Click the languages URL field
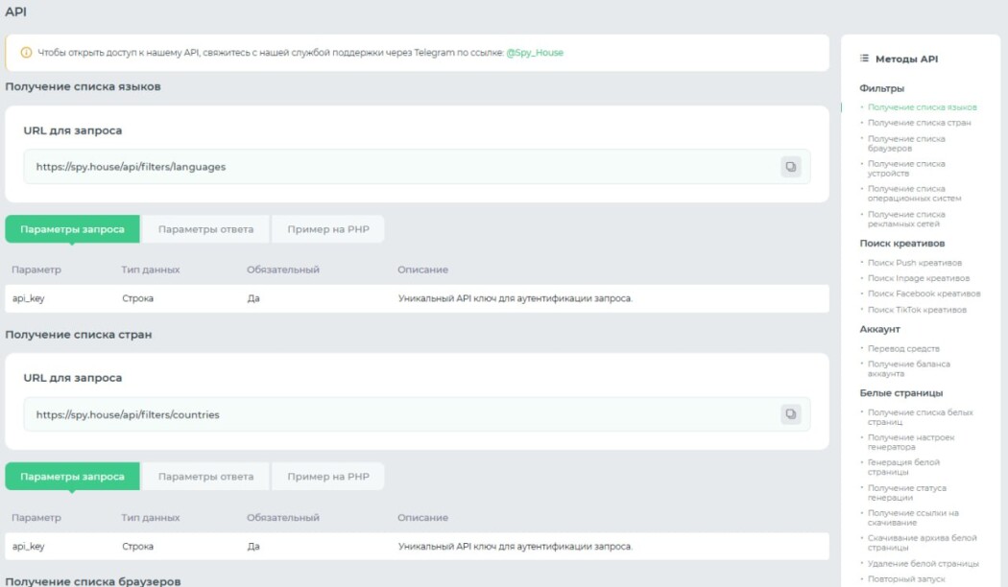 tap(417, 167)
